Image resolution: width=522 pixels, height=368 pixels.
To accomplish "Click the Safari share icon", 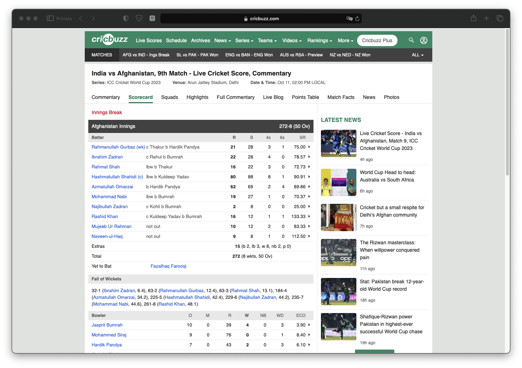I will coord(473,18).
